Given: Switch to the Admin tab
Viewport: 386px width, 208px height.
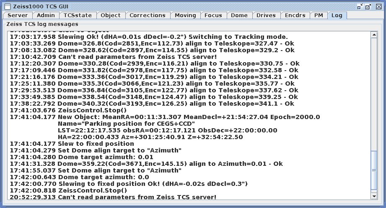Looking at the screenshot, I should click(46, 15).
